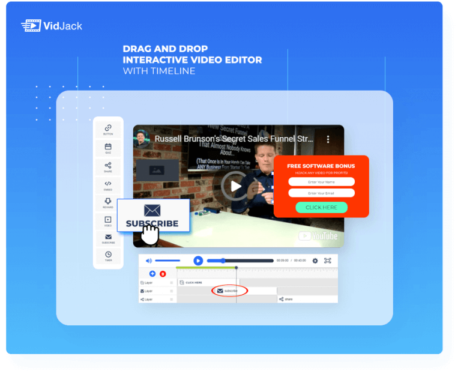This screenshot has height=377, width=461.
Task: Click the handle on the share Layer row
Action: pos(172,300)
